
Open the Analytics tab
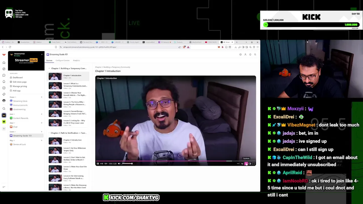(x=76, y=60)
